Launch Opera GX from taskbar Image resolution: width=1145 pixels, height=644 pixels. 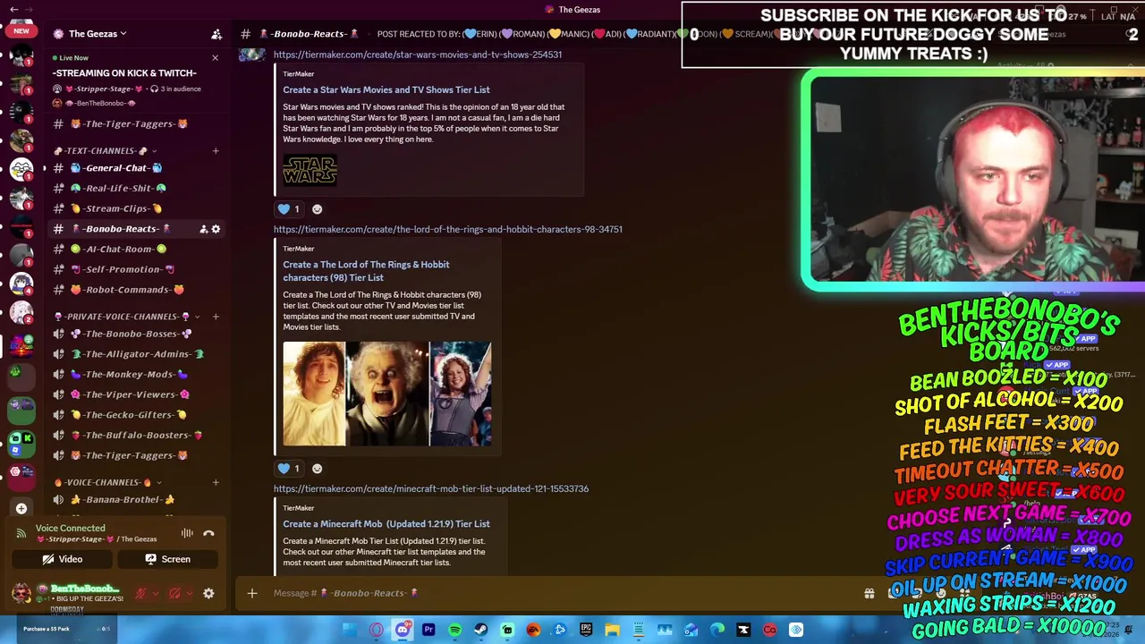pos(377,630)
